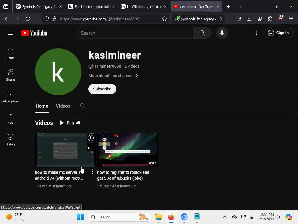Image resolution: width=298 pixels, height=224 pixels.
Task: Open the notification bell in taskbar
Action: [278, 217]
